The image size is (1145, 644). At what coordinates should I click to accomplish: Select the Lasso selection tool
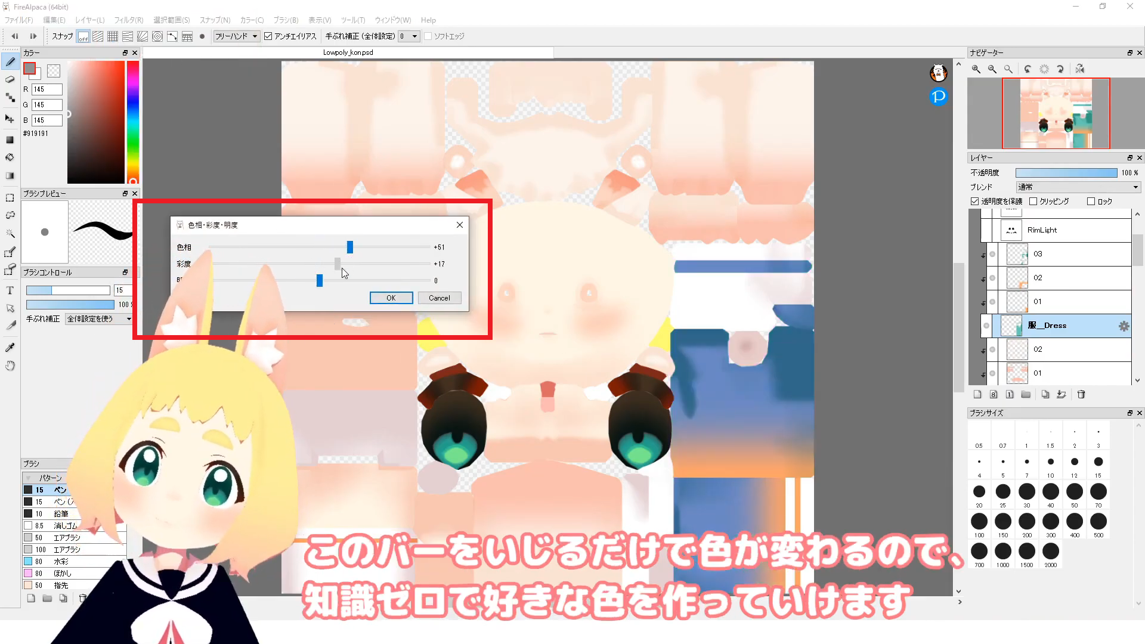[10, 215]
